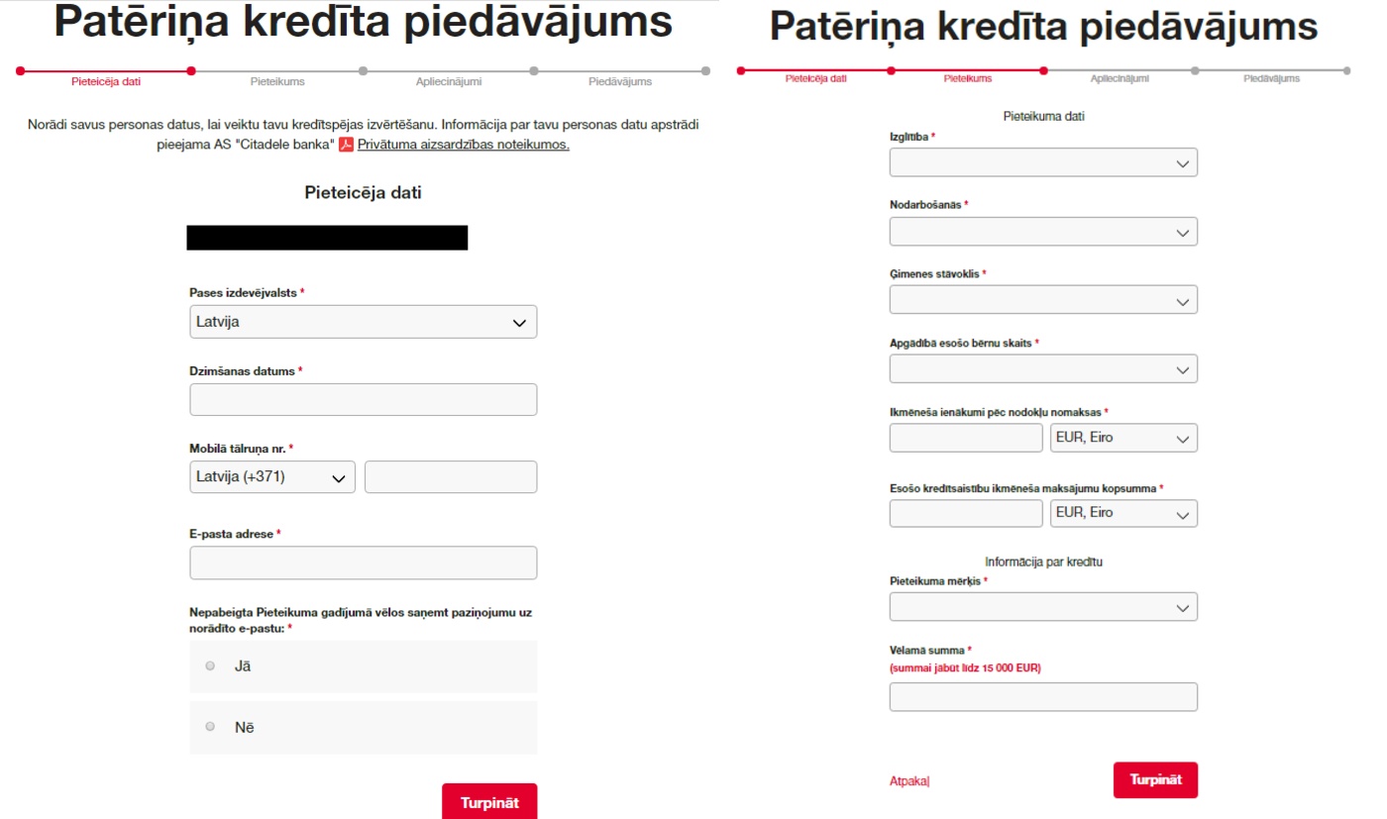Image resolution: width=1387 pixels, height=819 pixels.
Task: Expand the Ģimenes stāvoklis dropdown
Action: 1043,300
